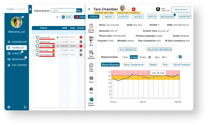Open settings gear in sidebar
The height and width of the screenshot is (125, 208).
click(9, 107)
